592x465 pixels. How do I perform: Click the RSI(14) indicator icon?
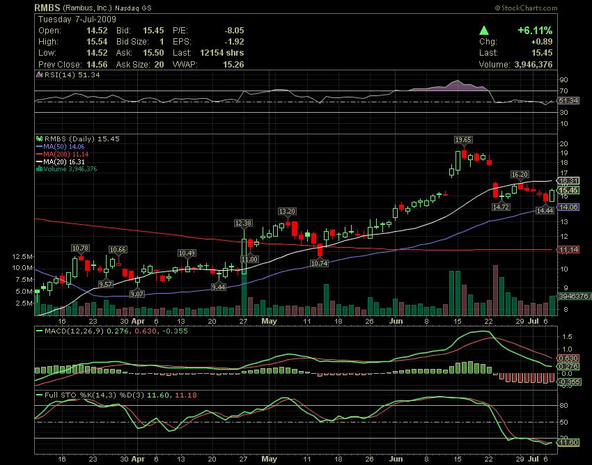[39, 74]
